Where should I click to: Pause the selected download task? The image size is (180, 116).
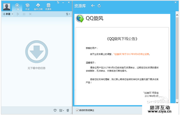pyautogui.click(x=24, y=14)
